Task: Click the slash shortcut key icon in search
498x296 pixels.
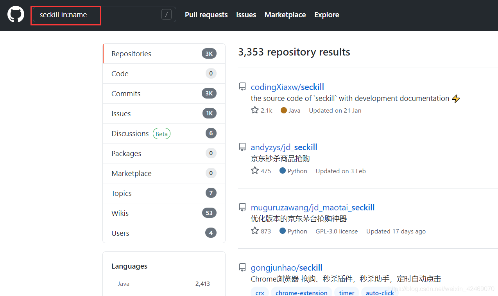Action: (x=167, y=15)
